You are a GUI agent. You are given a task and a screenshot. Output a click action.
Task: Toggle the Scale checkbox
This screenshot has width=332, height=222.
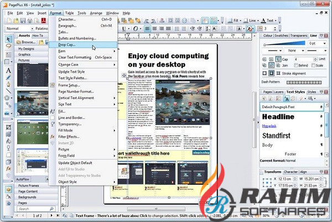point(313,65)
